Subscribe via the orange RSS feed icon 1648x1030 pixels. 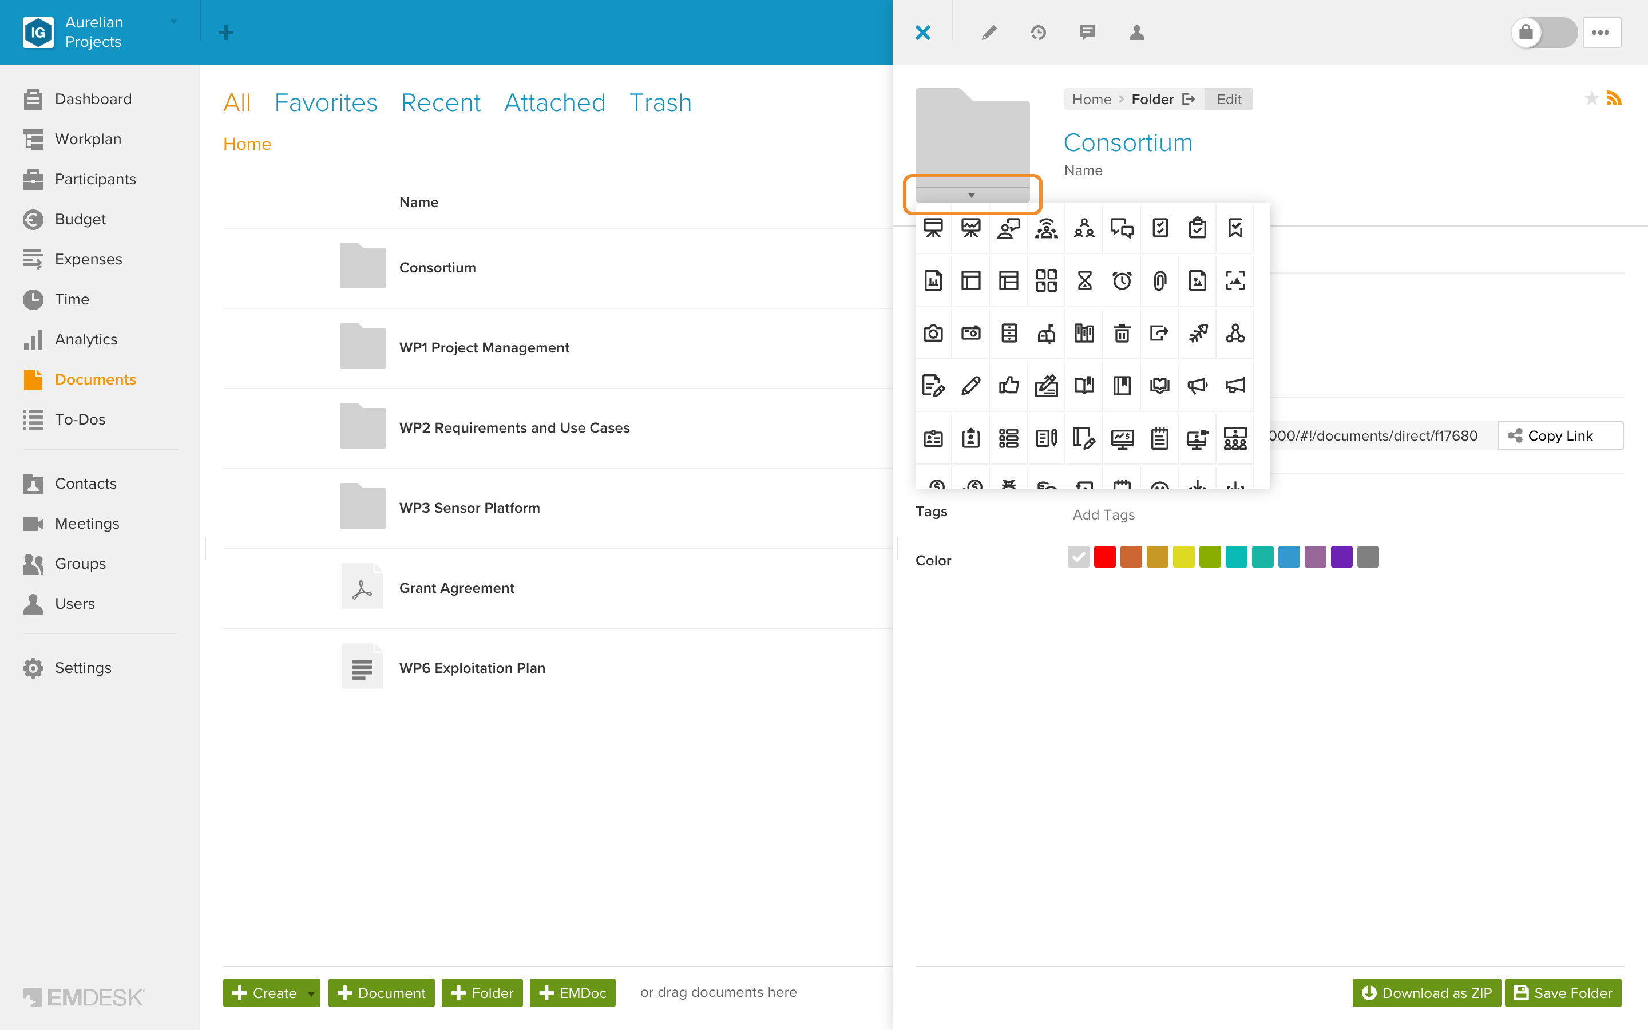(x=1614, y=99)
